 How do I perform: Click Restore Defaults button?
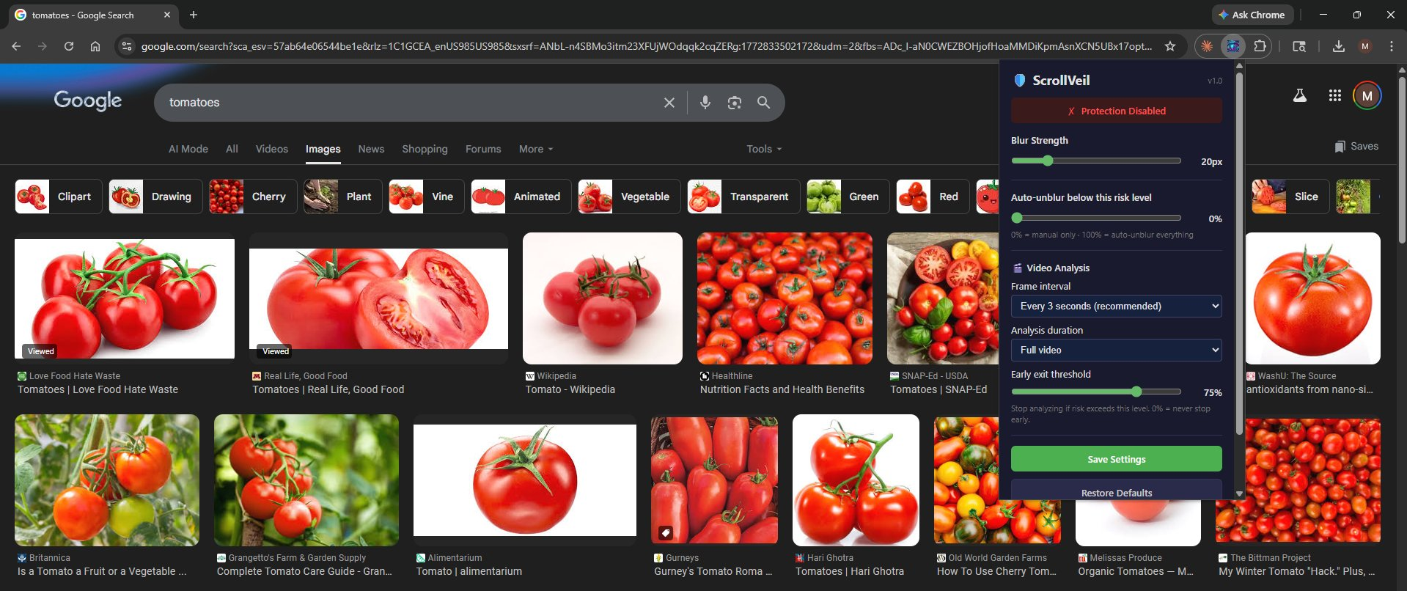tap(1117, 491)
